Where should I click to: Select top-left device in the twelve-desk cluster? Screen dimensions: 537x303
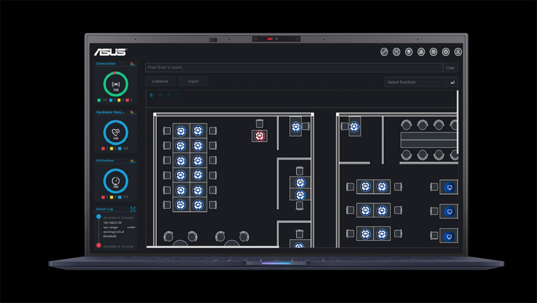[x=181, y=131]
